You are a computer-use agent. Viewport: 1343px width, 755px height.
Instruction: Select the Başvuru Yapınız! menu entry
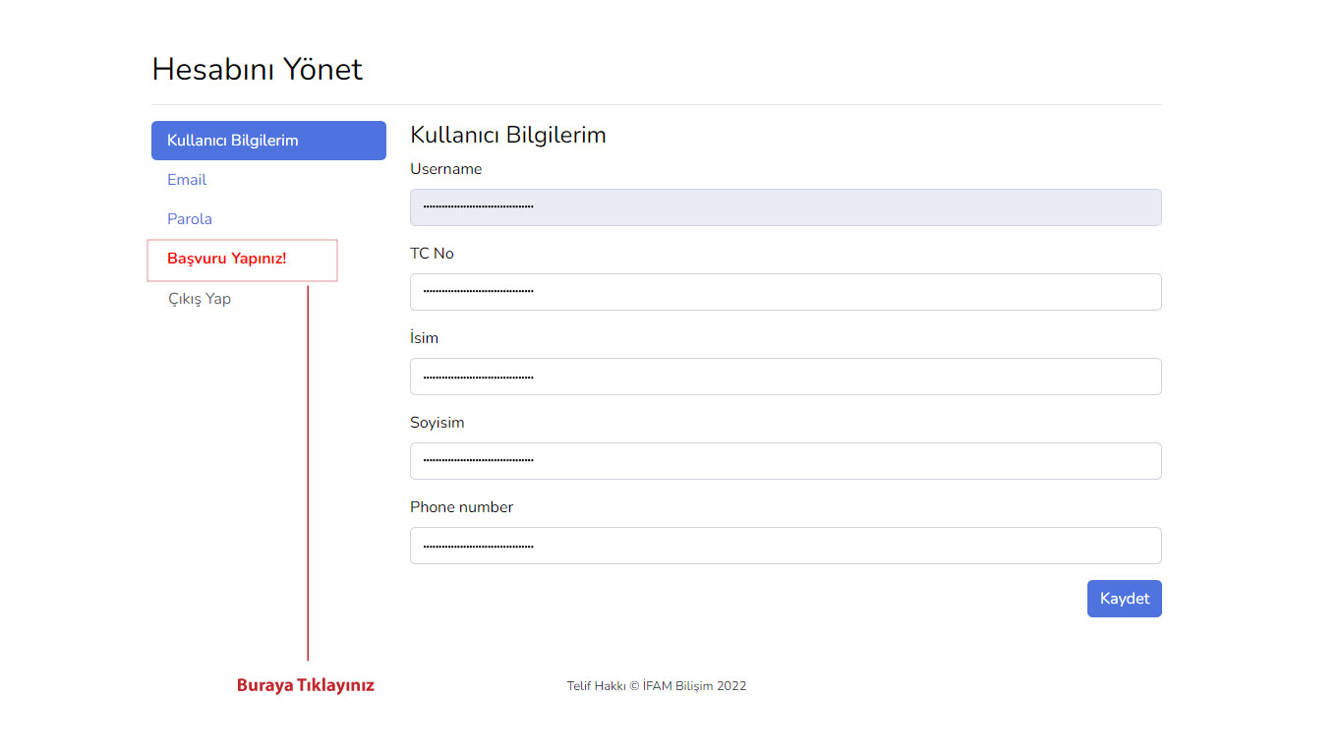tap(227, 259)
